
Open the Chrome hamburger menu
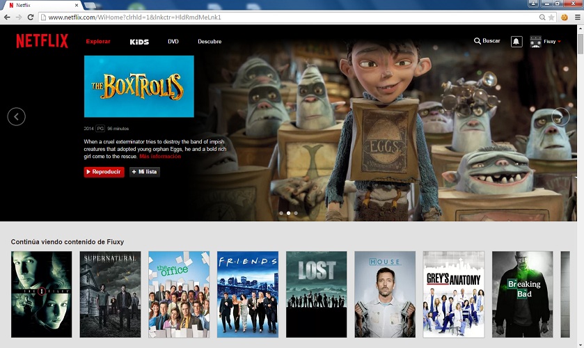point(577,17)
